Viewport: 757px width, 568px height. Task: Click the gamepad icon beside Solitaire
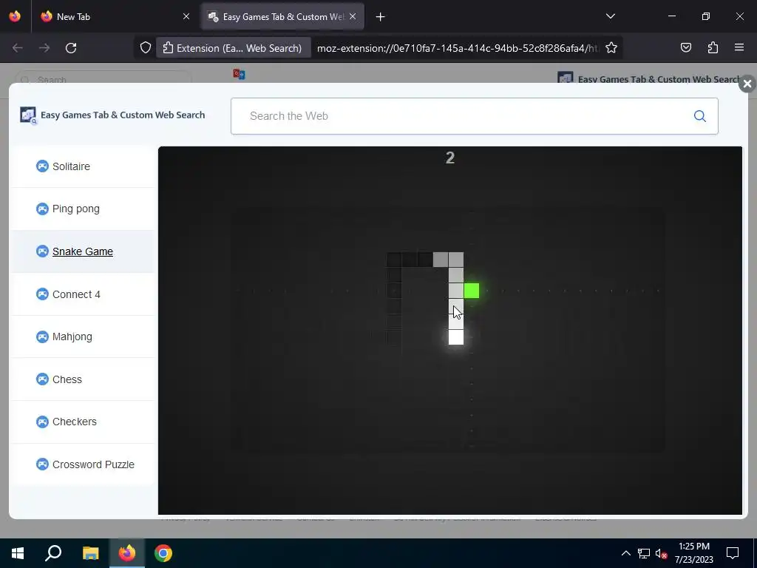click(x=42, y=166)
